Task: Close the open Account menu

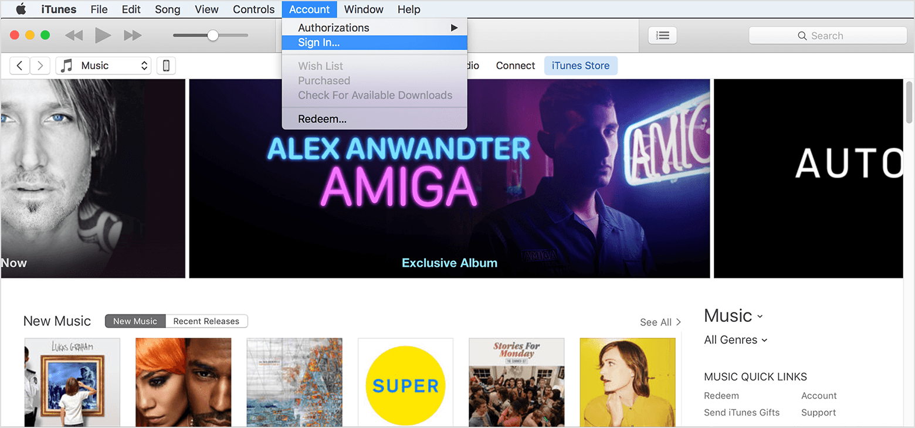Action: [309, 9]
